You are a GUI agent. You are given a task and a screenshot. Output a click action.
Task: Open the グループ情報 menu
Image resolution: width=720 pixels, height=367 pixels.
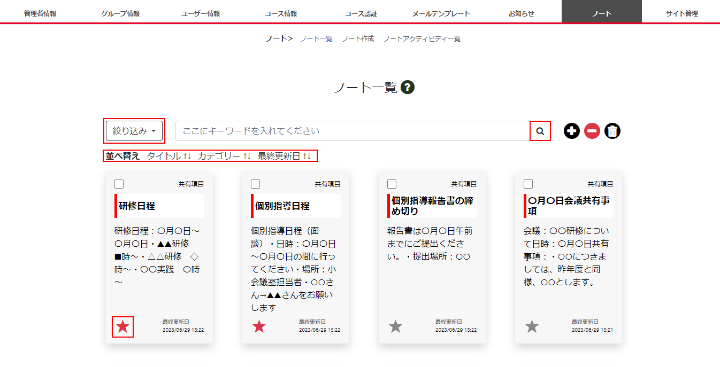tap(120, 13)
